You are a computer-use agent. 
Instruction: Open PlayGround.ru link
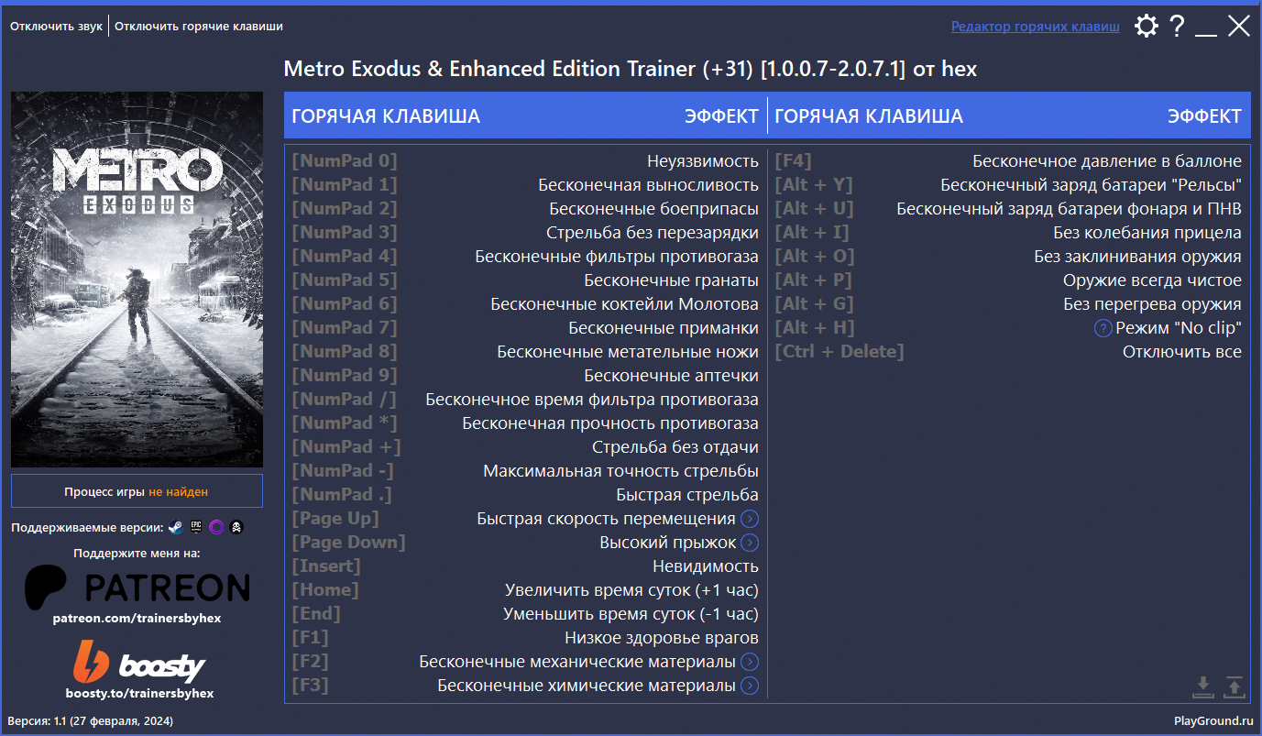1213,721
